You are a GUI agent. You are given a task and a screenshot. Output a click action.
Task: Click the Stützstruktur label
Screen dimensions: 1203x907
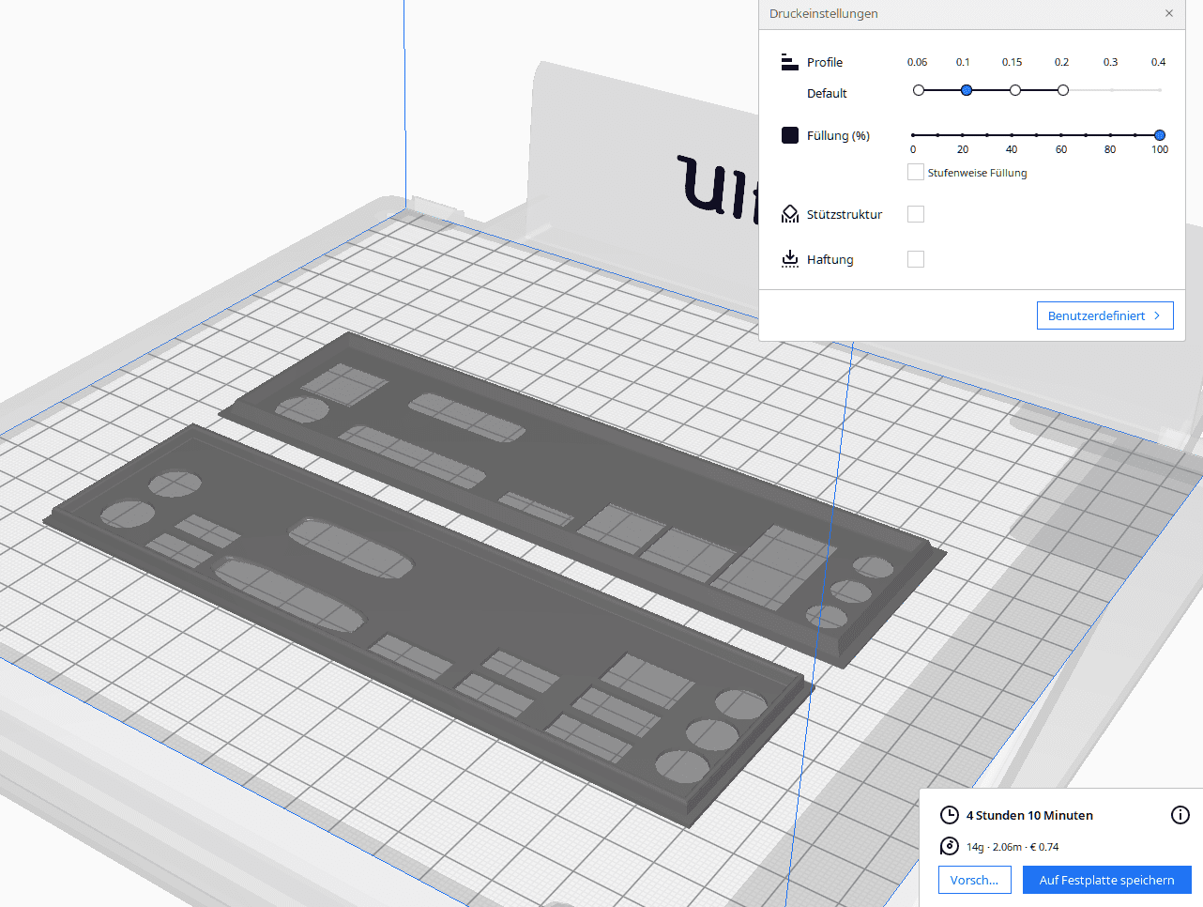845,214
